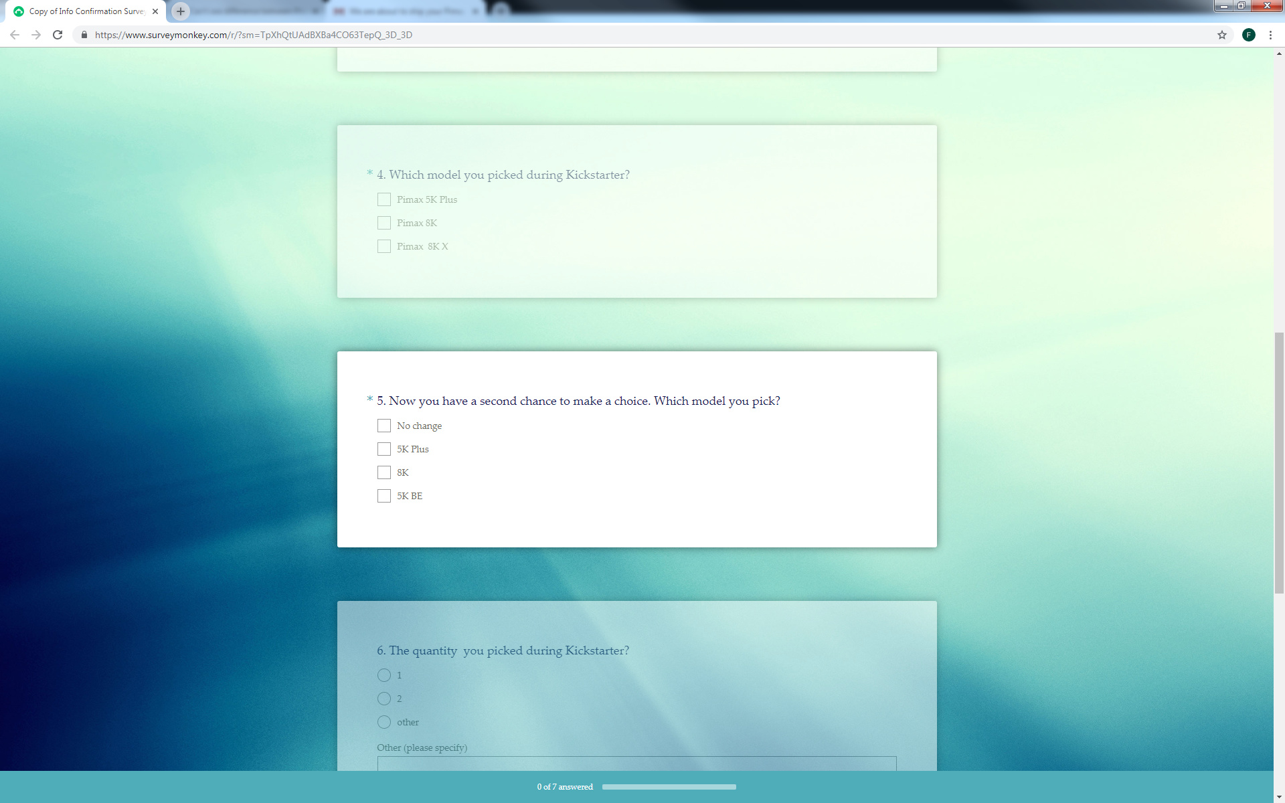Switch to the second blurred browser tab
Viewport: 1285px width, 803px height.
pos(406,11)
